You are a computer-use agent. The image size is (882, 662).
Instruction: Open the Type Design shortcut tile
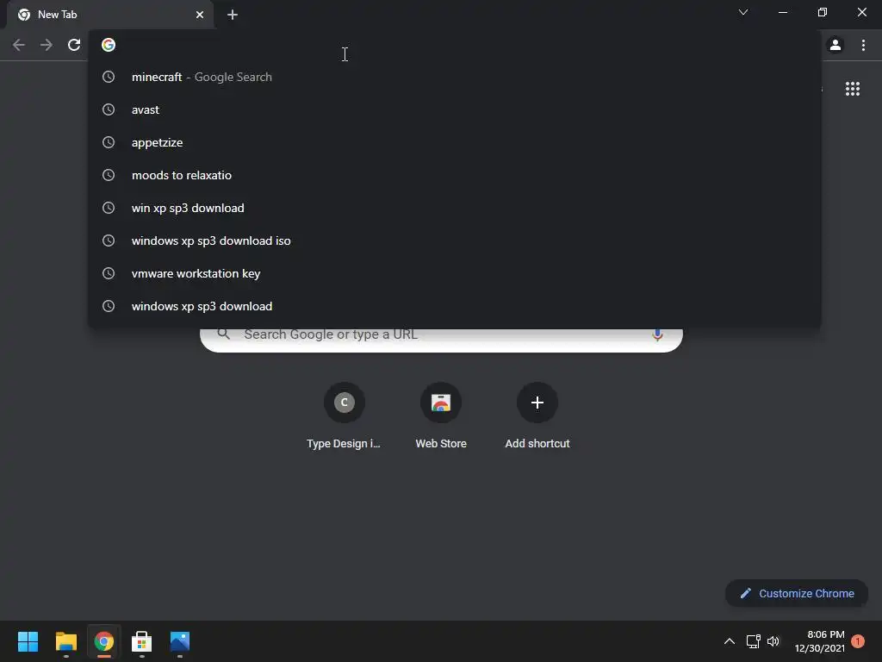(344, 416)
